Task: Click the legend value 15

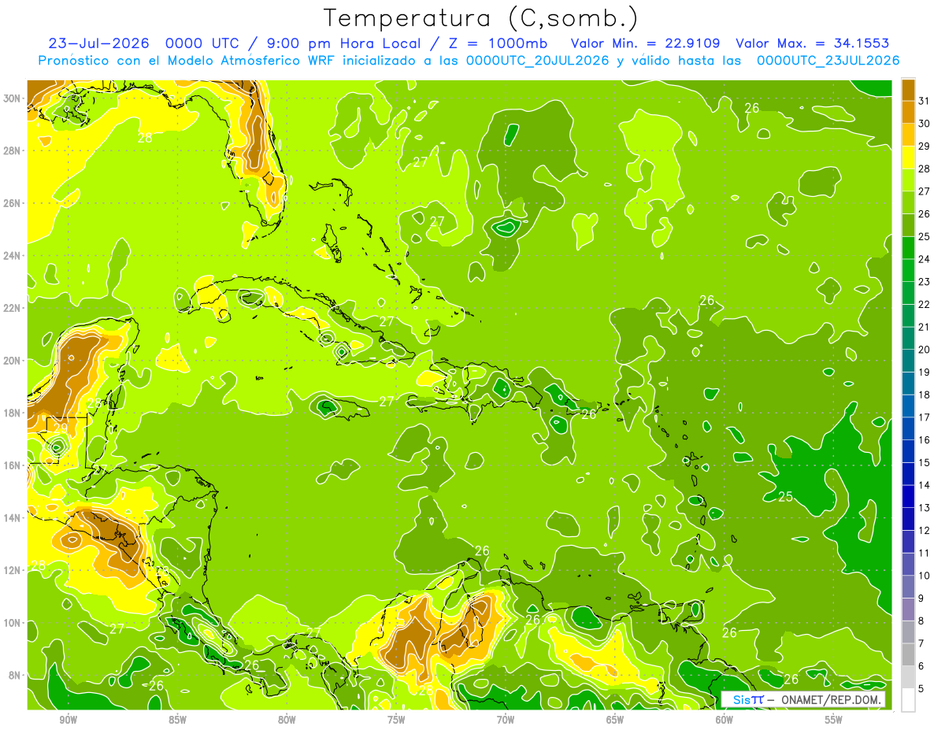Action: [925, 462]
